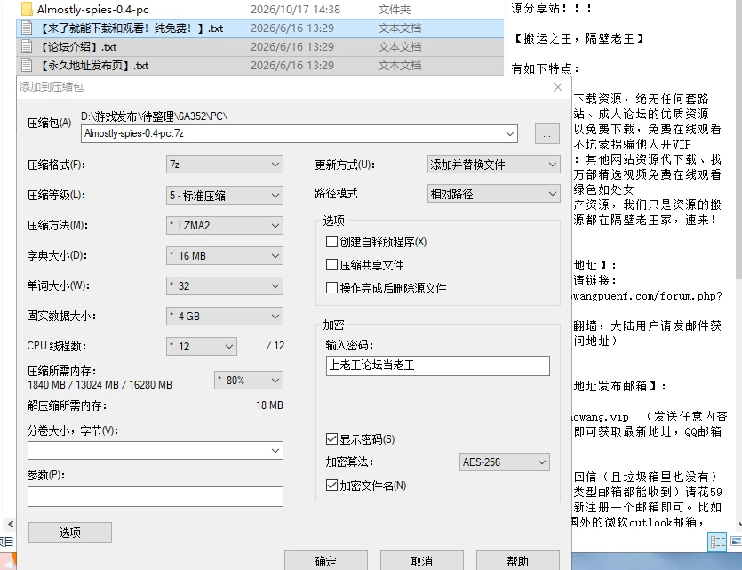This screenshot has height=570, width=742.
Task: Confirm with the 确定 button
Action: point(326,560)
